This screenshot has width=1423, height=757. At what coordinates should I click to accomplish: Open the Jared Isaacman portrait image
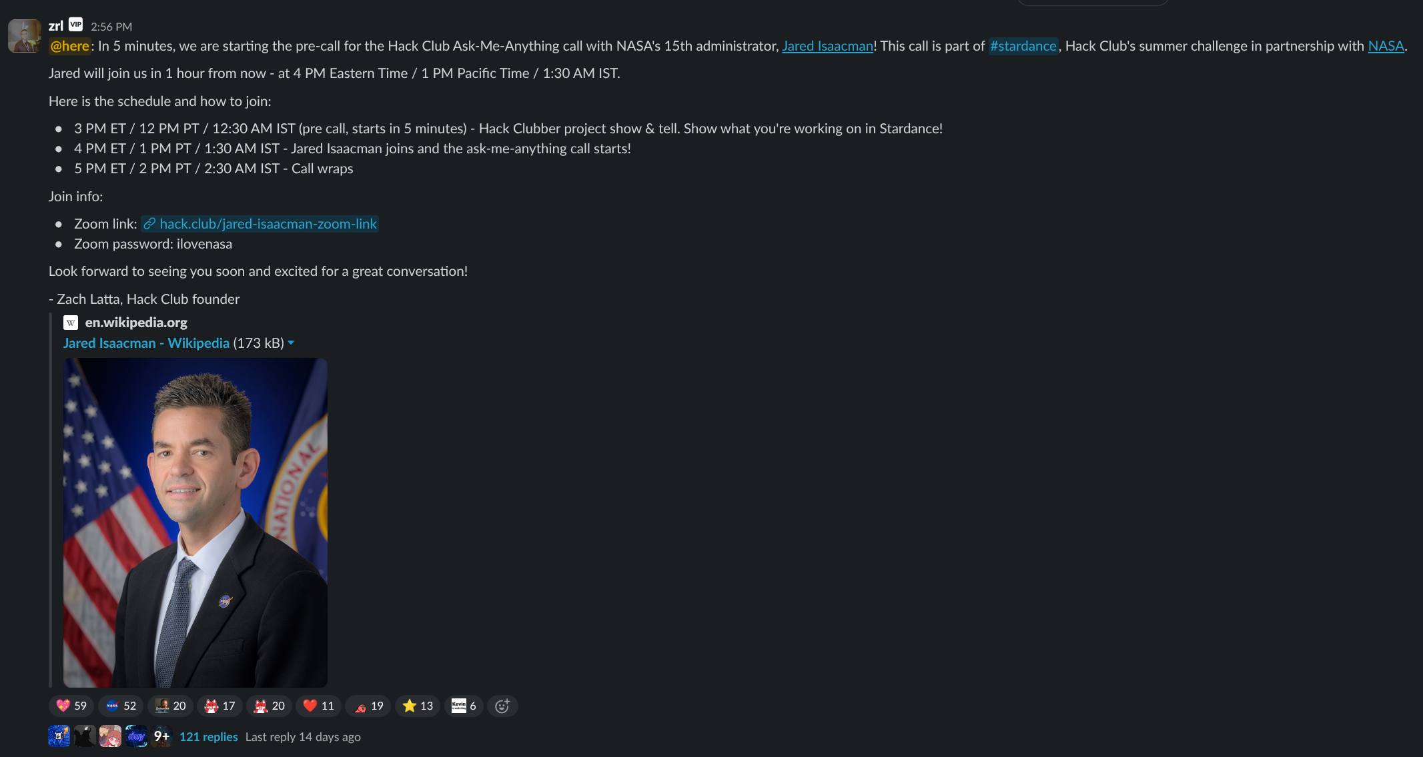(195, 522)
